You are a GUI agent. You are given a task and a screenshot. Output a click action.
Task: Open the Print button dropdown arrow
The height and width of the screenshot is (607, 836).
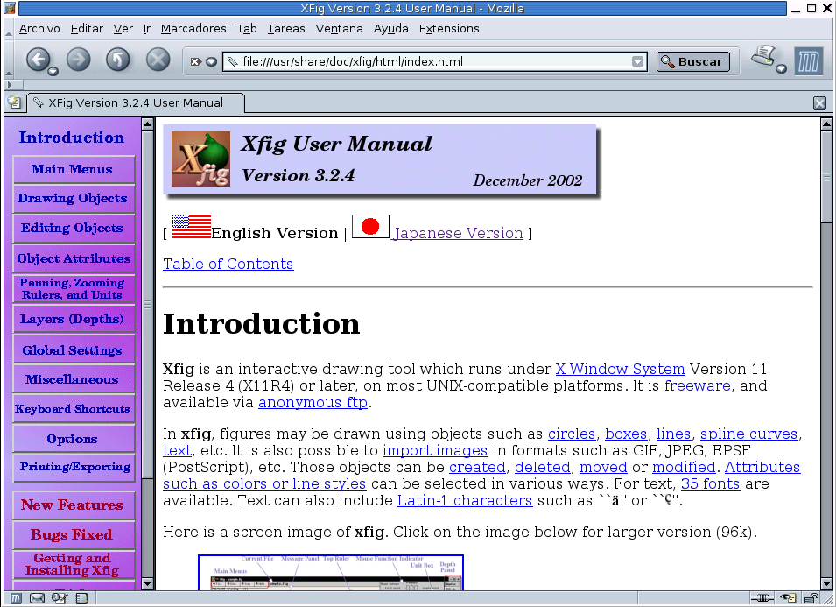point(781,68)
